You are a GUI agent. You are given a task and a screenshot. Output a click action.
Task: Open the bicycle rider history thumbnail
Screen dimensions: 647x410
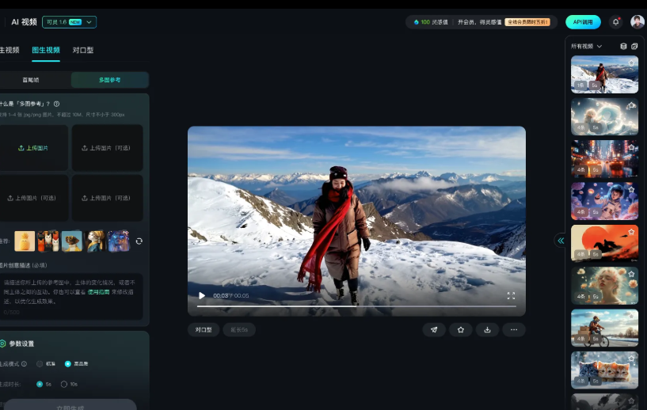coord(604,328)
